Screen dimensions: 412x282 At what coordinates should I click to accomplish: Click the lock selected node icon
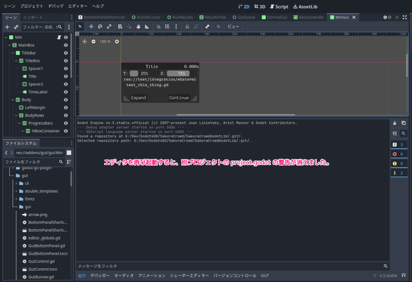click(x=187, y=27)
